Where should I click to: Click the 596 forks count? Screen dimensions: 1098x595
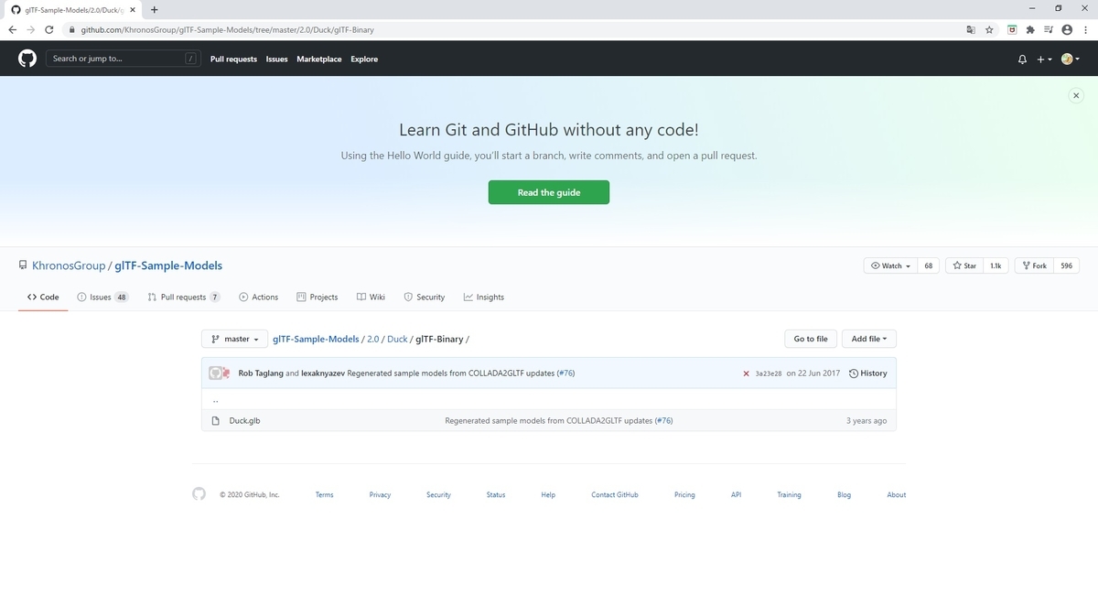point(1067,265)
